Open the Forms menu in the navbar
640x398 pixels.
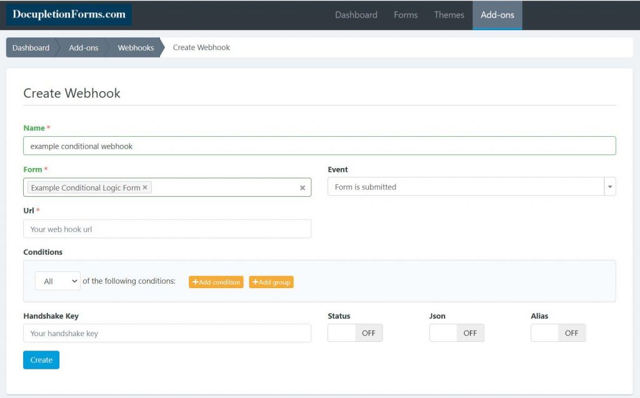tap(406, 14)
